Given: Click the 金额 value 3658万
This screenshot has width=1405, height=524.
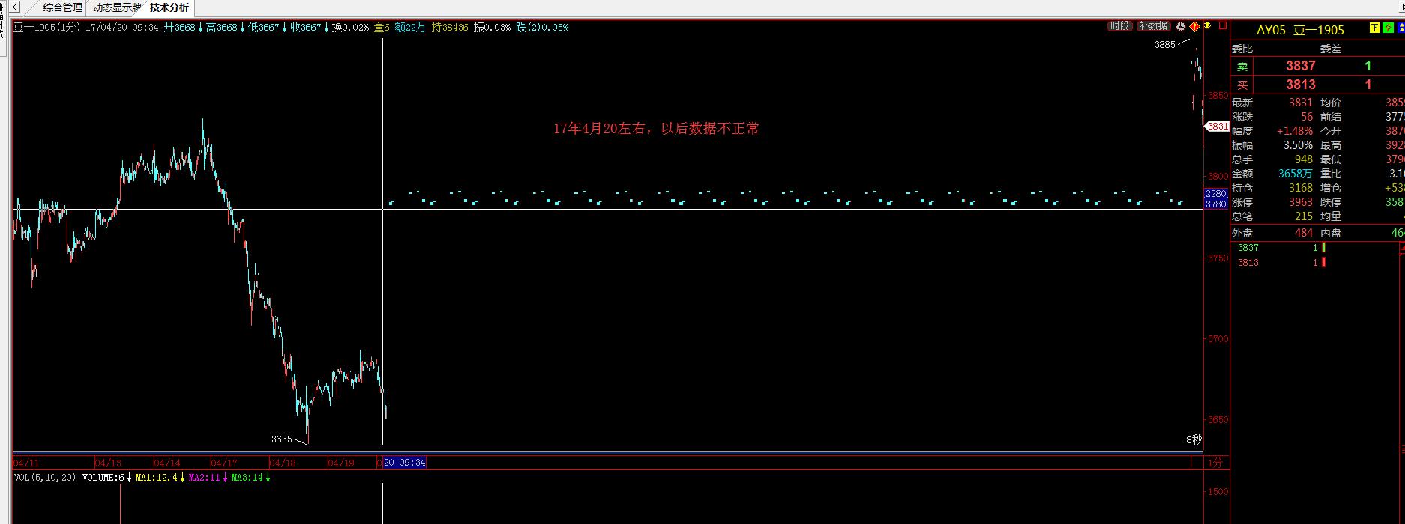Looking at the screenshot, I should (x=1296, y=174).
